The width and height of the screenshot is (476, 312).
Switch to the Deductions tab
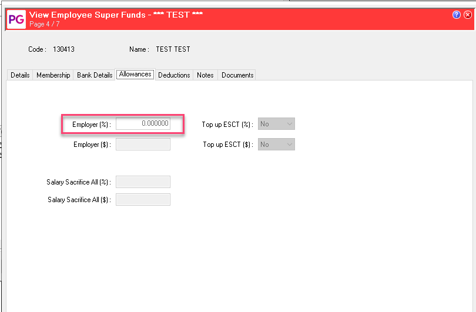(x=174, y=75)
